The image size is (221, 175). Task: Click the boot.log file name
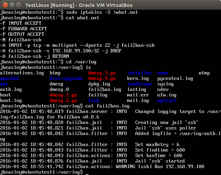11,100
